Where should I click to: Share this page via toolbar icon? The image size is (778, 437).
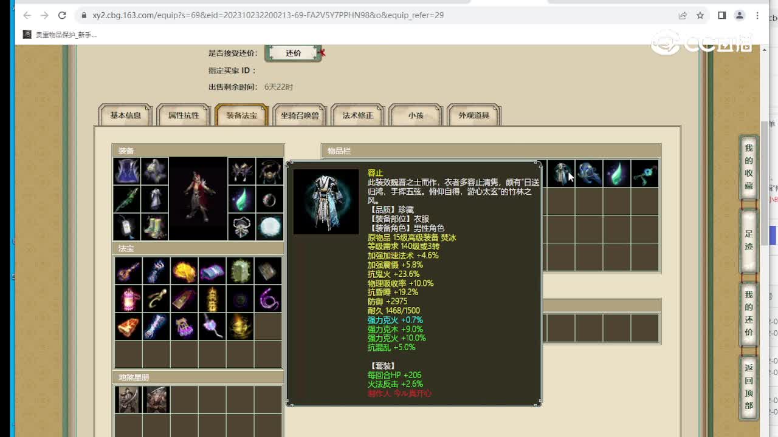[683, 15]
